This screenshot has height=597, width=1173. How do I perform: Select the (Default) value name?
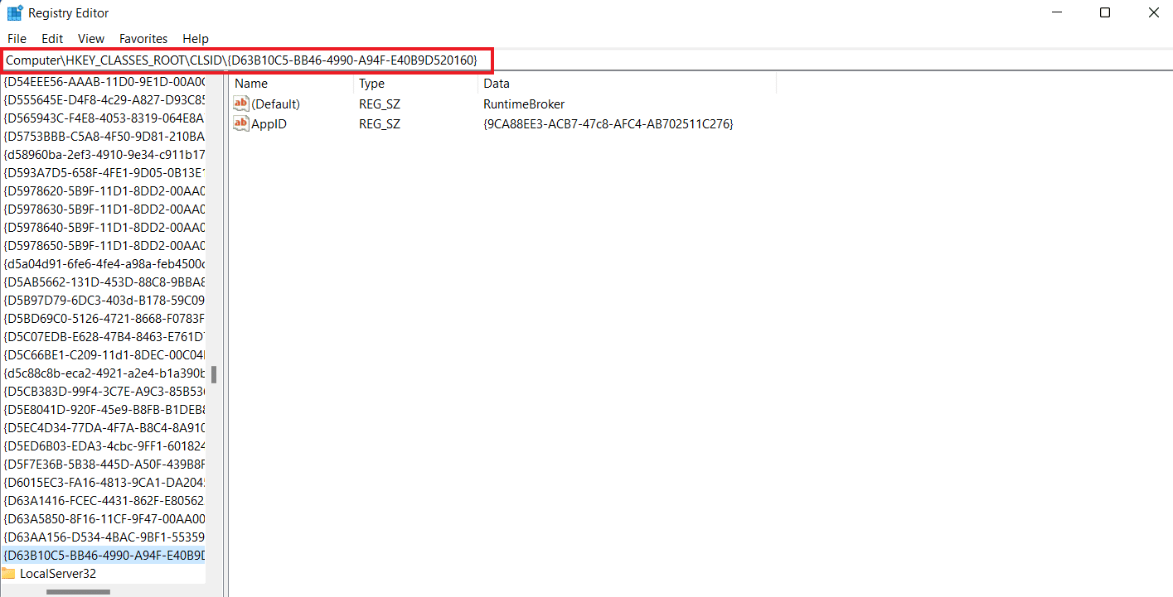(x=276, y=104)
